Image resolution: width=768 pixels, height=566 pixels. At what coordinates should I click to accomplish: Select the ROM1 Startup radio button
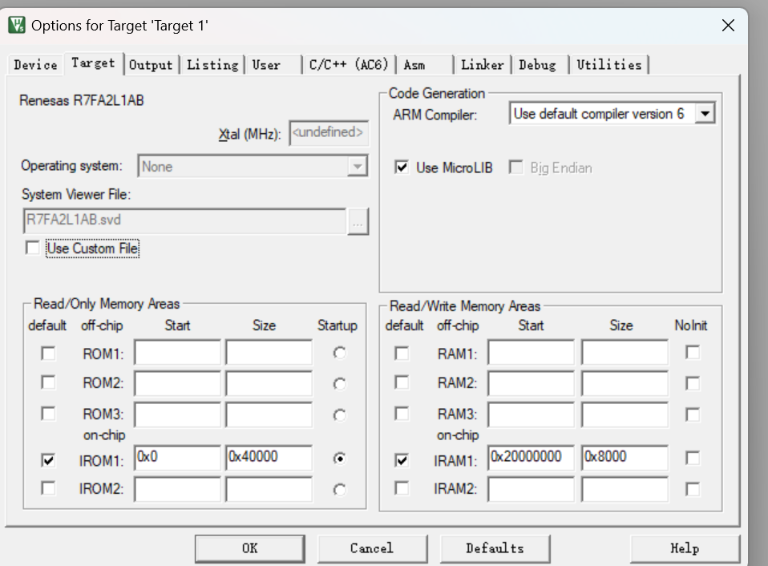pyautogui.click(x=339, y=353)
